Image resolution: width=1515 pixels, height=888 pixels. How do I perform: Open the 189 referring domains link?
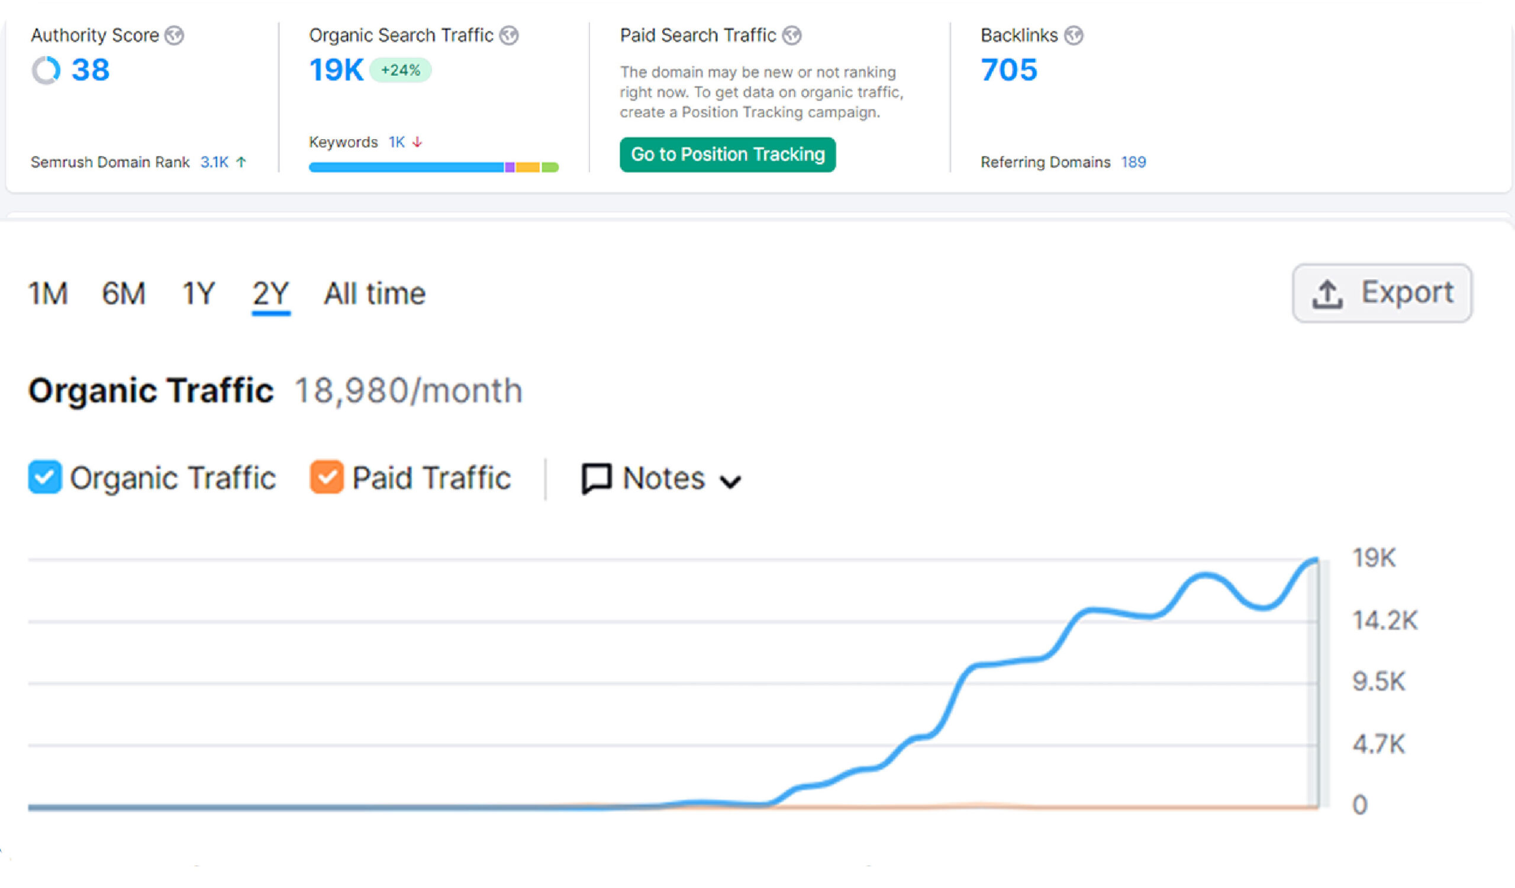point(1133,162)
